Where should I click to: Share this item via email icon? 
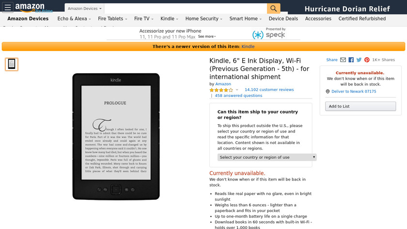[x=343, y=60]
